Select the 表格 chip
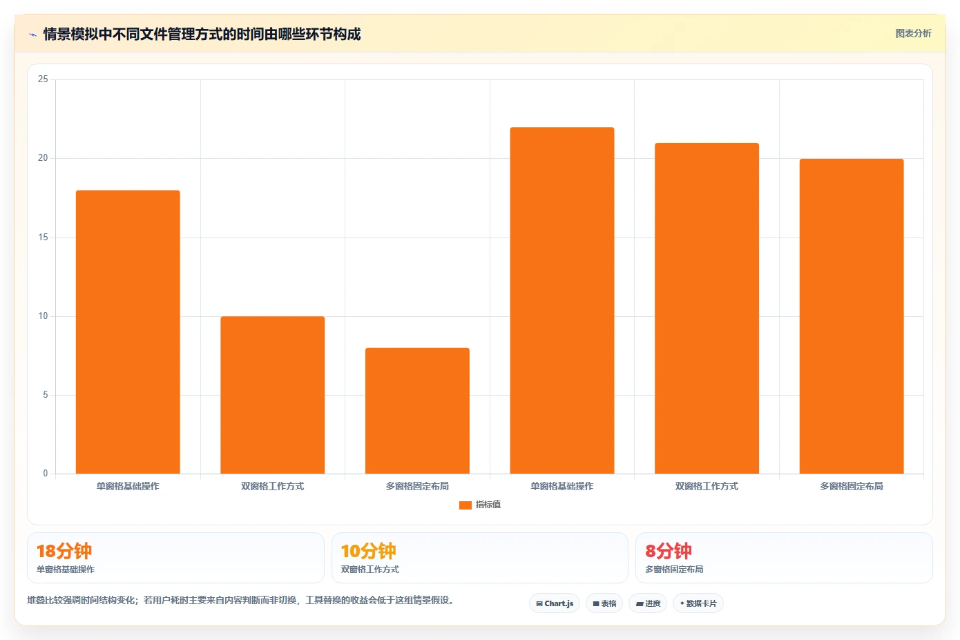This screenshot has width=960, height=640. click(x=604, y=603)
